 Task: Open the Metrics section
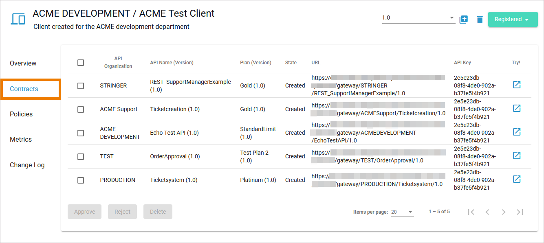pyautogui.click(x=21, y=139)
